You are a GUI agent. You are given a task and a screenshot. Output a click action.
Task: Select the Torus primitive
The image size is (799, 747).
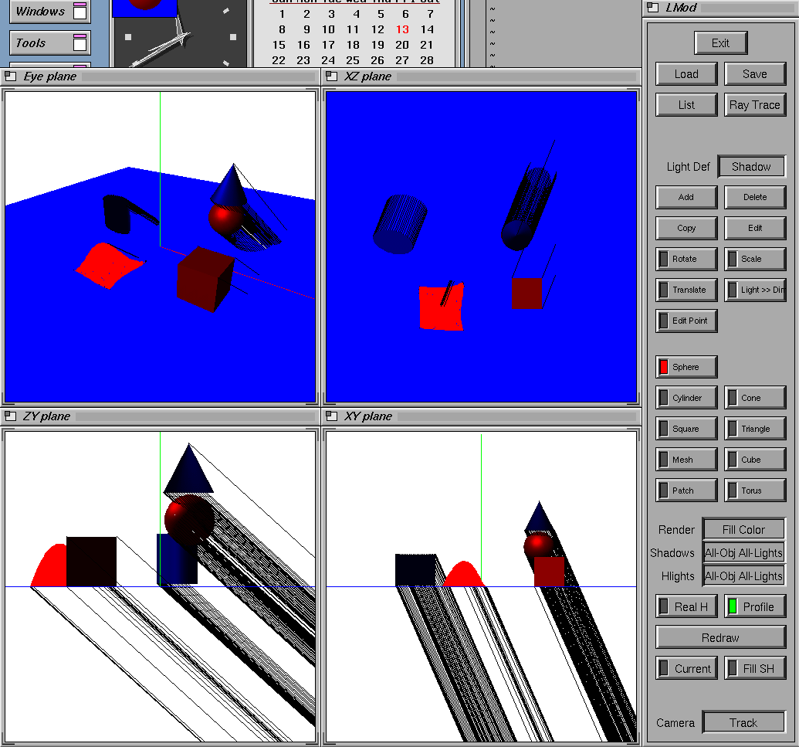tap(755, 491)
